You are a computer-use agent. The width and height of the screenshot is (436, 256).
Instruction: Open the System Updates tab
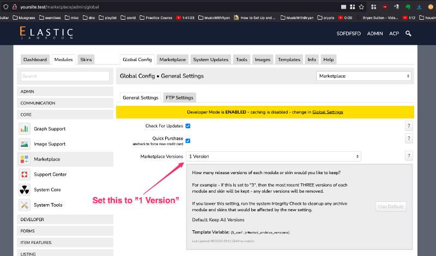click(210, 59)
